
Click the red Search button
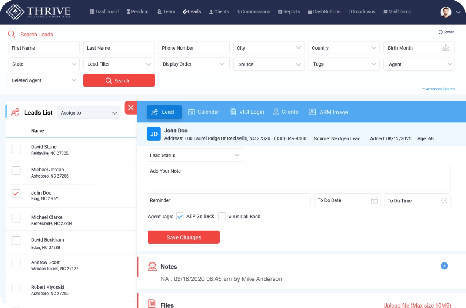[119, 80]
